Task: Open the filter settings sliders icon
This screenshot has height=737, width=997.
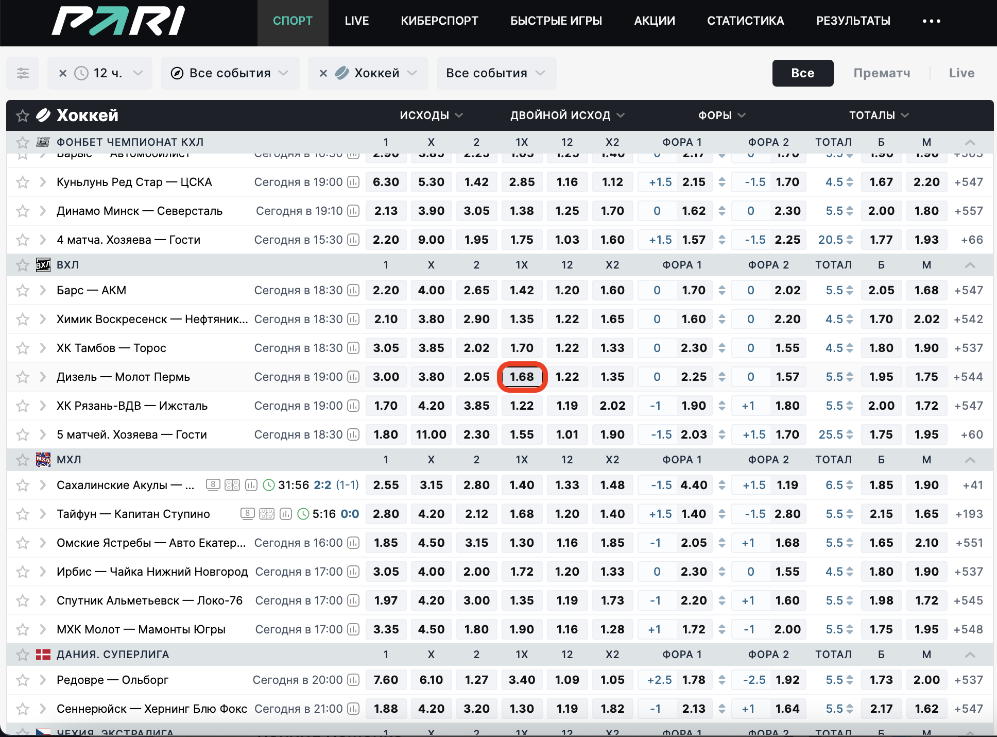Action: [23, 73]
